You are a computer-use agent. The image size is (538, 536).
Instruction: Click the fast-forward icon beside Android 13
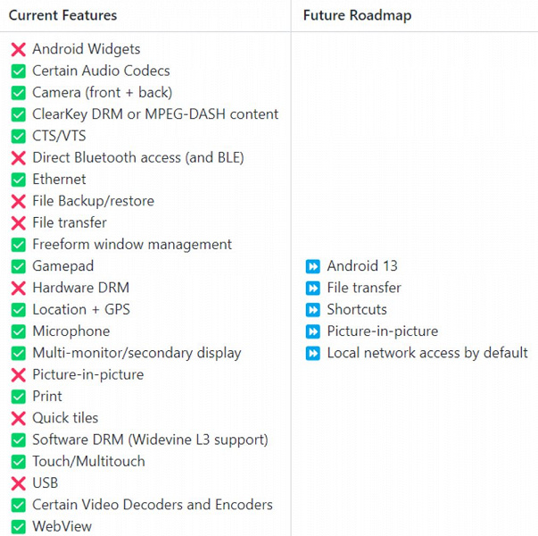tap(312, 266)
